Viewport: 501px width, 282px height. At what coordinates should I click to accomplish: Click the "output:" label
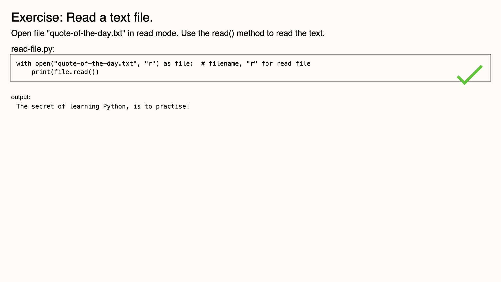[x=21, y=97]
